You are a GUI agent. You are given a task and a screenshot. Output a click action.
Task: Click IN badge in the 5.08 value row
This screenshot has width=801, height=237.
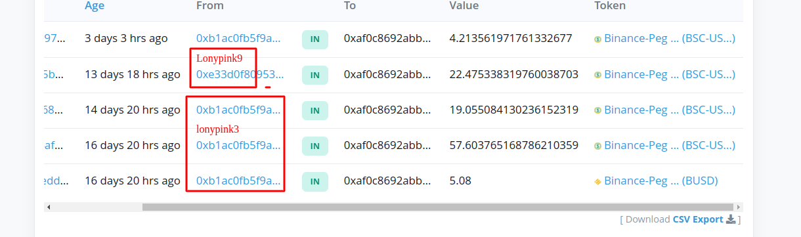tap(315, 181)
